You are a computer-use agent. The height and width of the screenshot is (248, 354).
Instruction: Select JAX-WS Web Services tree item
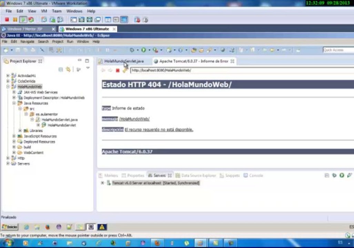click(x=41, y=92)
